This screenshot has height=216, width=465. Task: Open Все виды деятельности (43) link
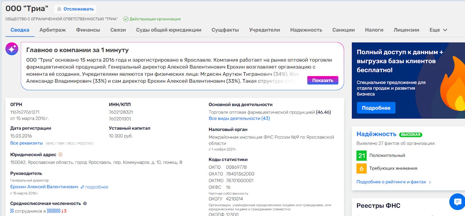pos(239,118)
